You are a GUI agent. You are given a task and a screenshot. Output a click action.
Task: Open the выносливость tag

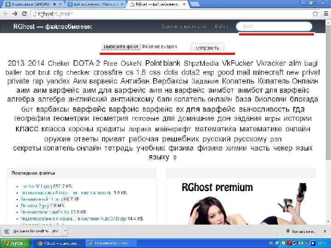[x=264, y=109]
